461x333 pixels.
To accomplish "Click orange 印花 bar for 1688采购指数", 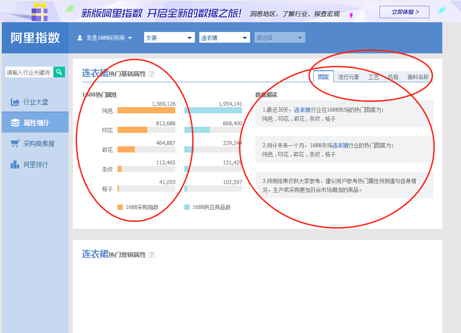I will point(132,130).
